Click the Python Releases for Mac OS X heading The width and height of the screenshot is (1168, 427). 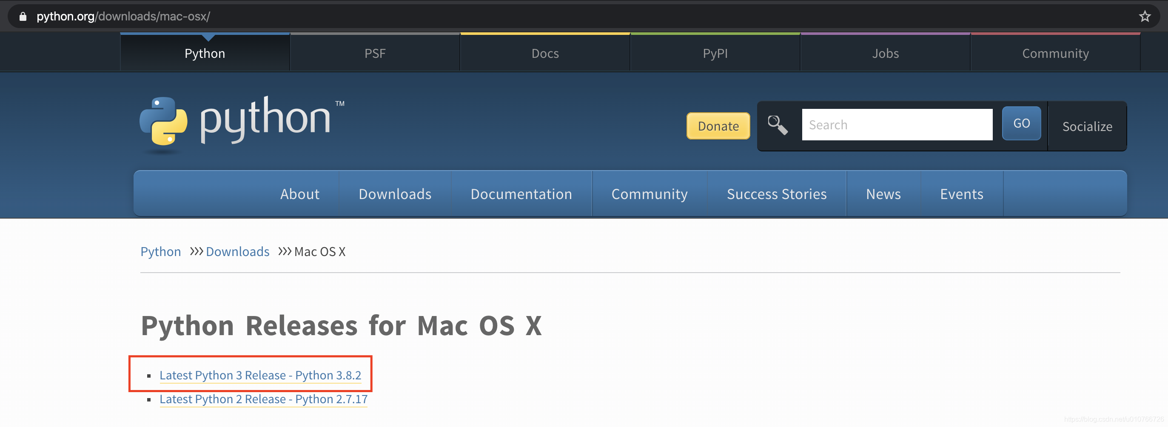point(341,325)
